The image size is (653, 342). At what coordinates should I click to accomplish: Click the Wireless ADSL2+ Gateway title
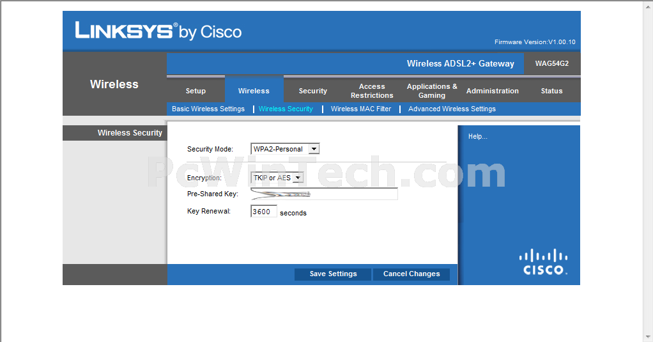click(460, 63)
